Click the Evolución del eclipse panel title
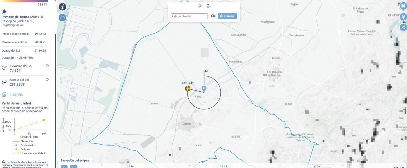This screenshot has width=407, height=168. point(75,160)
